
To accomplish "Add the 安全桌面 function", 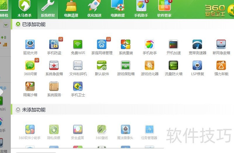I will coord(78,132).
